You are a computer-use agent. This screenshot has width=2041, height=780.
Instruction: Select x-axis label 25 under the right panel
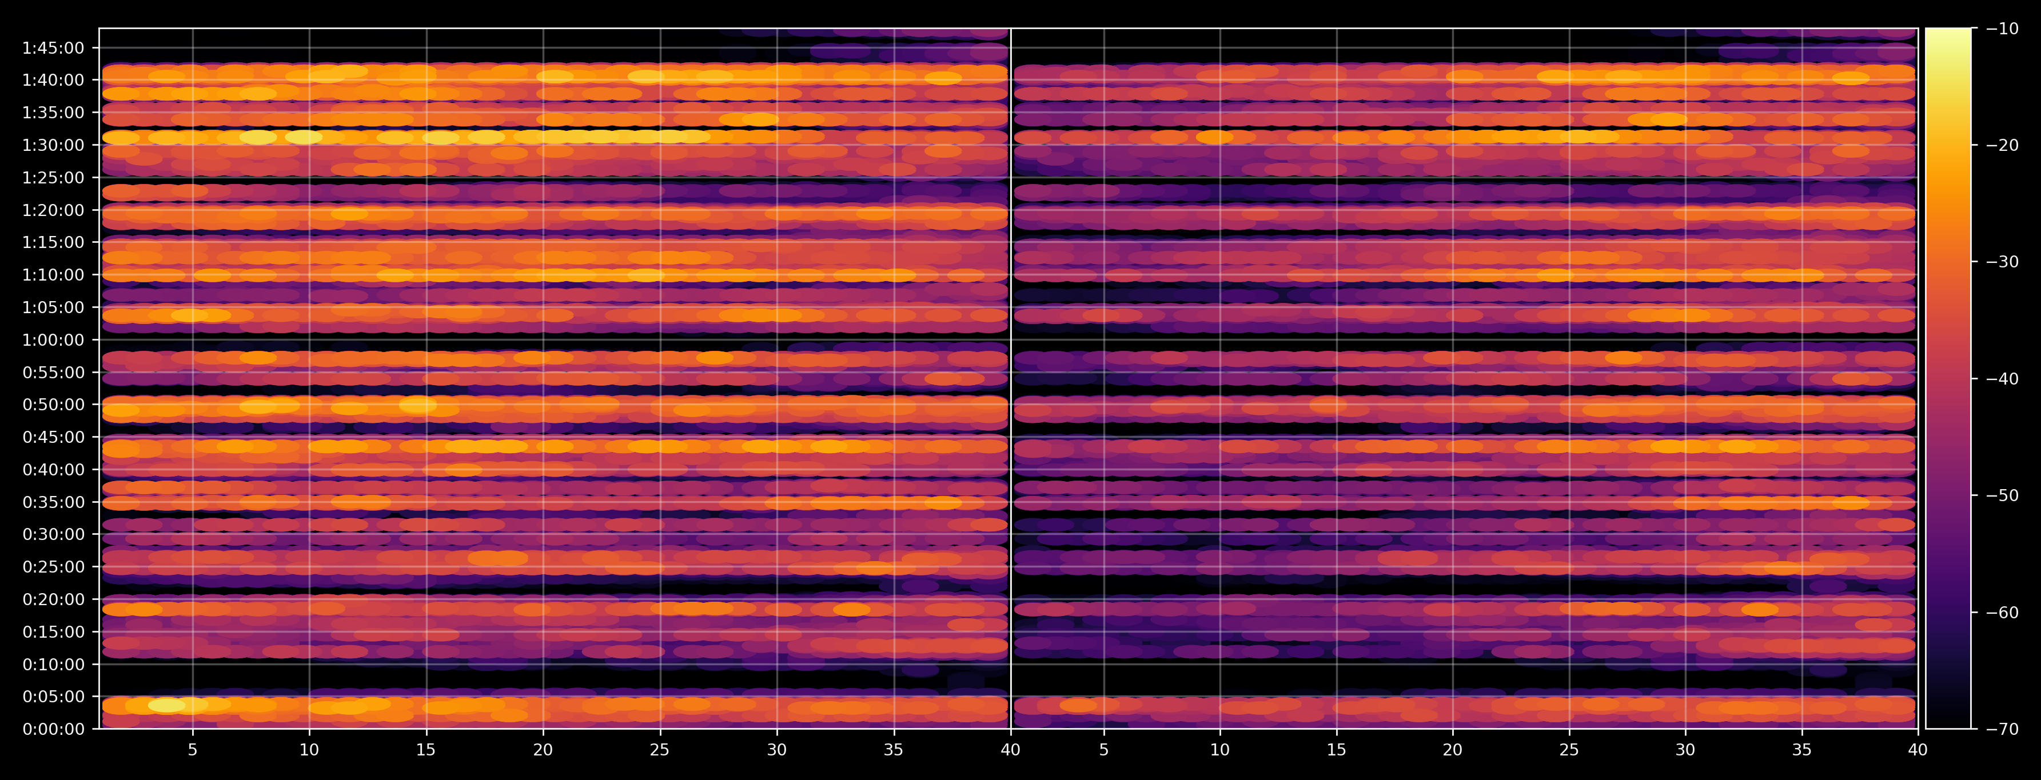click(1569, 750)
